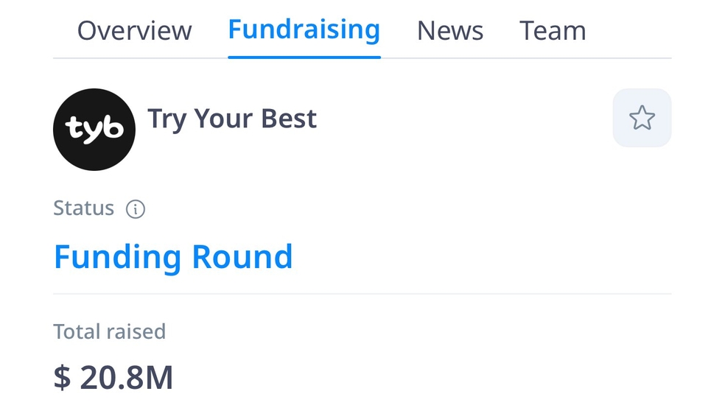Click the Try Your Best project name
725x408 pixels.
point(232,119)
